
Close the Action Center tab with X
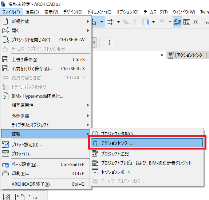pyautogui.click(x=162, y=55)
